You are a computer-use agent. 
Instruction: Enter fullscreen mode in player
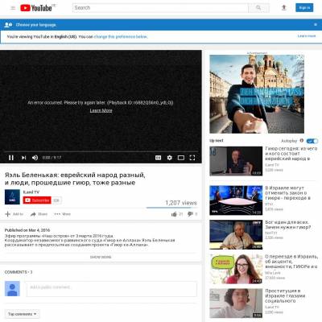192,158
